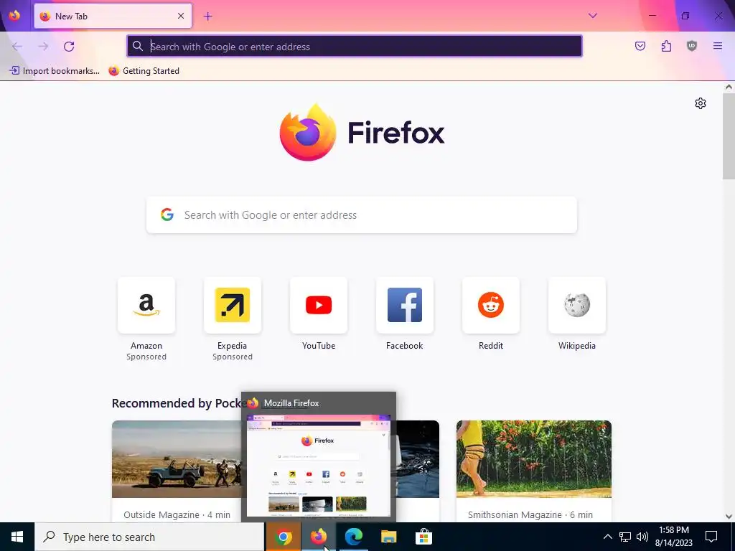735x551 pixels.
Task: Open Microsoft Store from the taskbar
Action: (423, 537)
